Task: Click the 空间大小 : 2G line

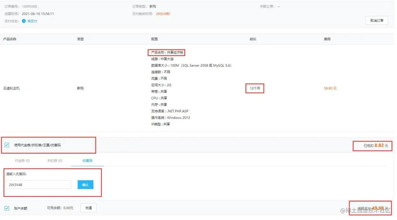Action: click(161, 85)
